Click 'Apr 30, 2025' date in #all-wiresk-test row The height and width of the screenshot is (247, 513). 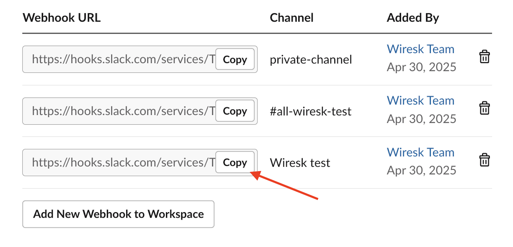pos(421,119)
